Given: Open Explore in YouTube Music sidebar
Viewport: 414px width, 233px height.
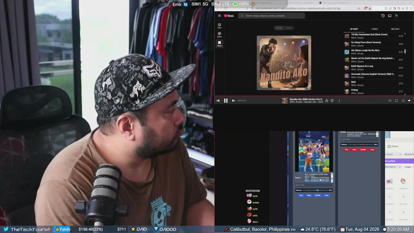Looking at the screenshot, I should point(219,35).
